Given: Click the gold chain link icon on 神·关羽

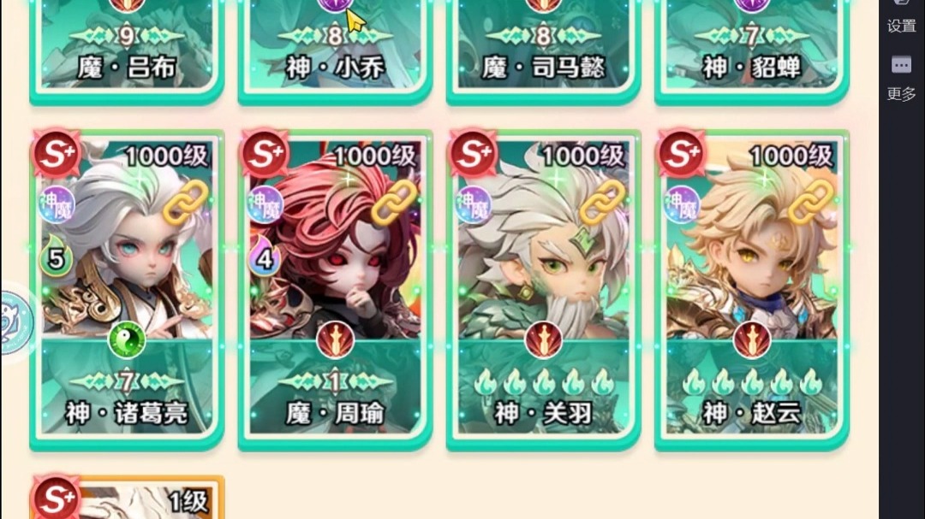Looking at the screenshot, I should pyautogui.click(x=602, y=202).
